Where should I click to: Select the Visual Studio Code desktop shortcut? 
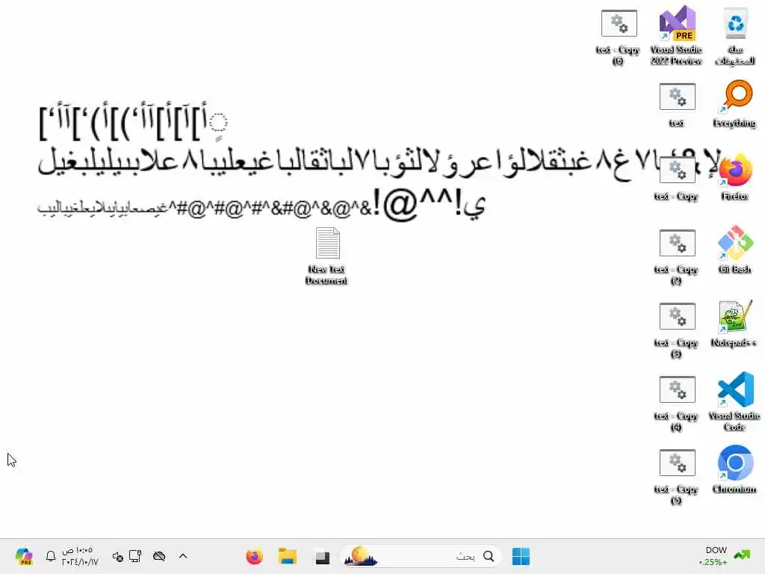pos(735,401)
